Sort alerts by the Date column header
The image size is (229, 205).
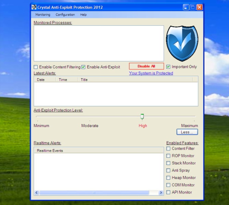click(41, 80)
